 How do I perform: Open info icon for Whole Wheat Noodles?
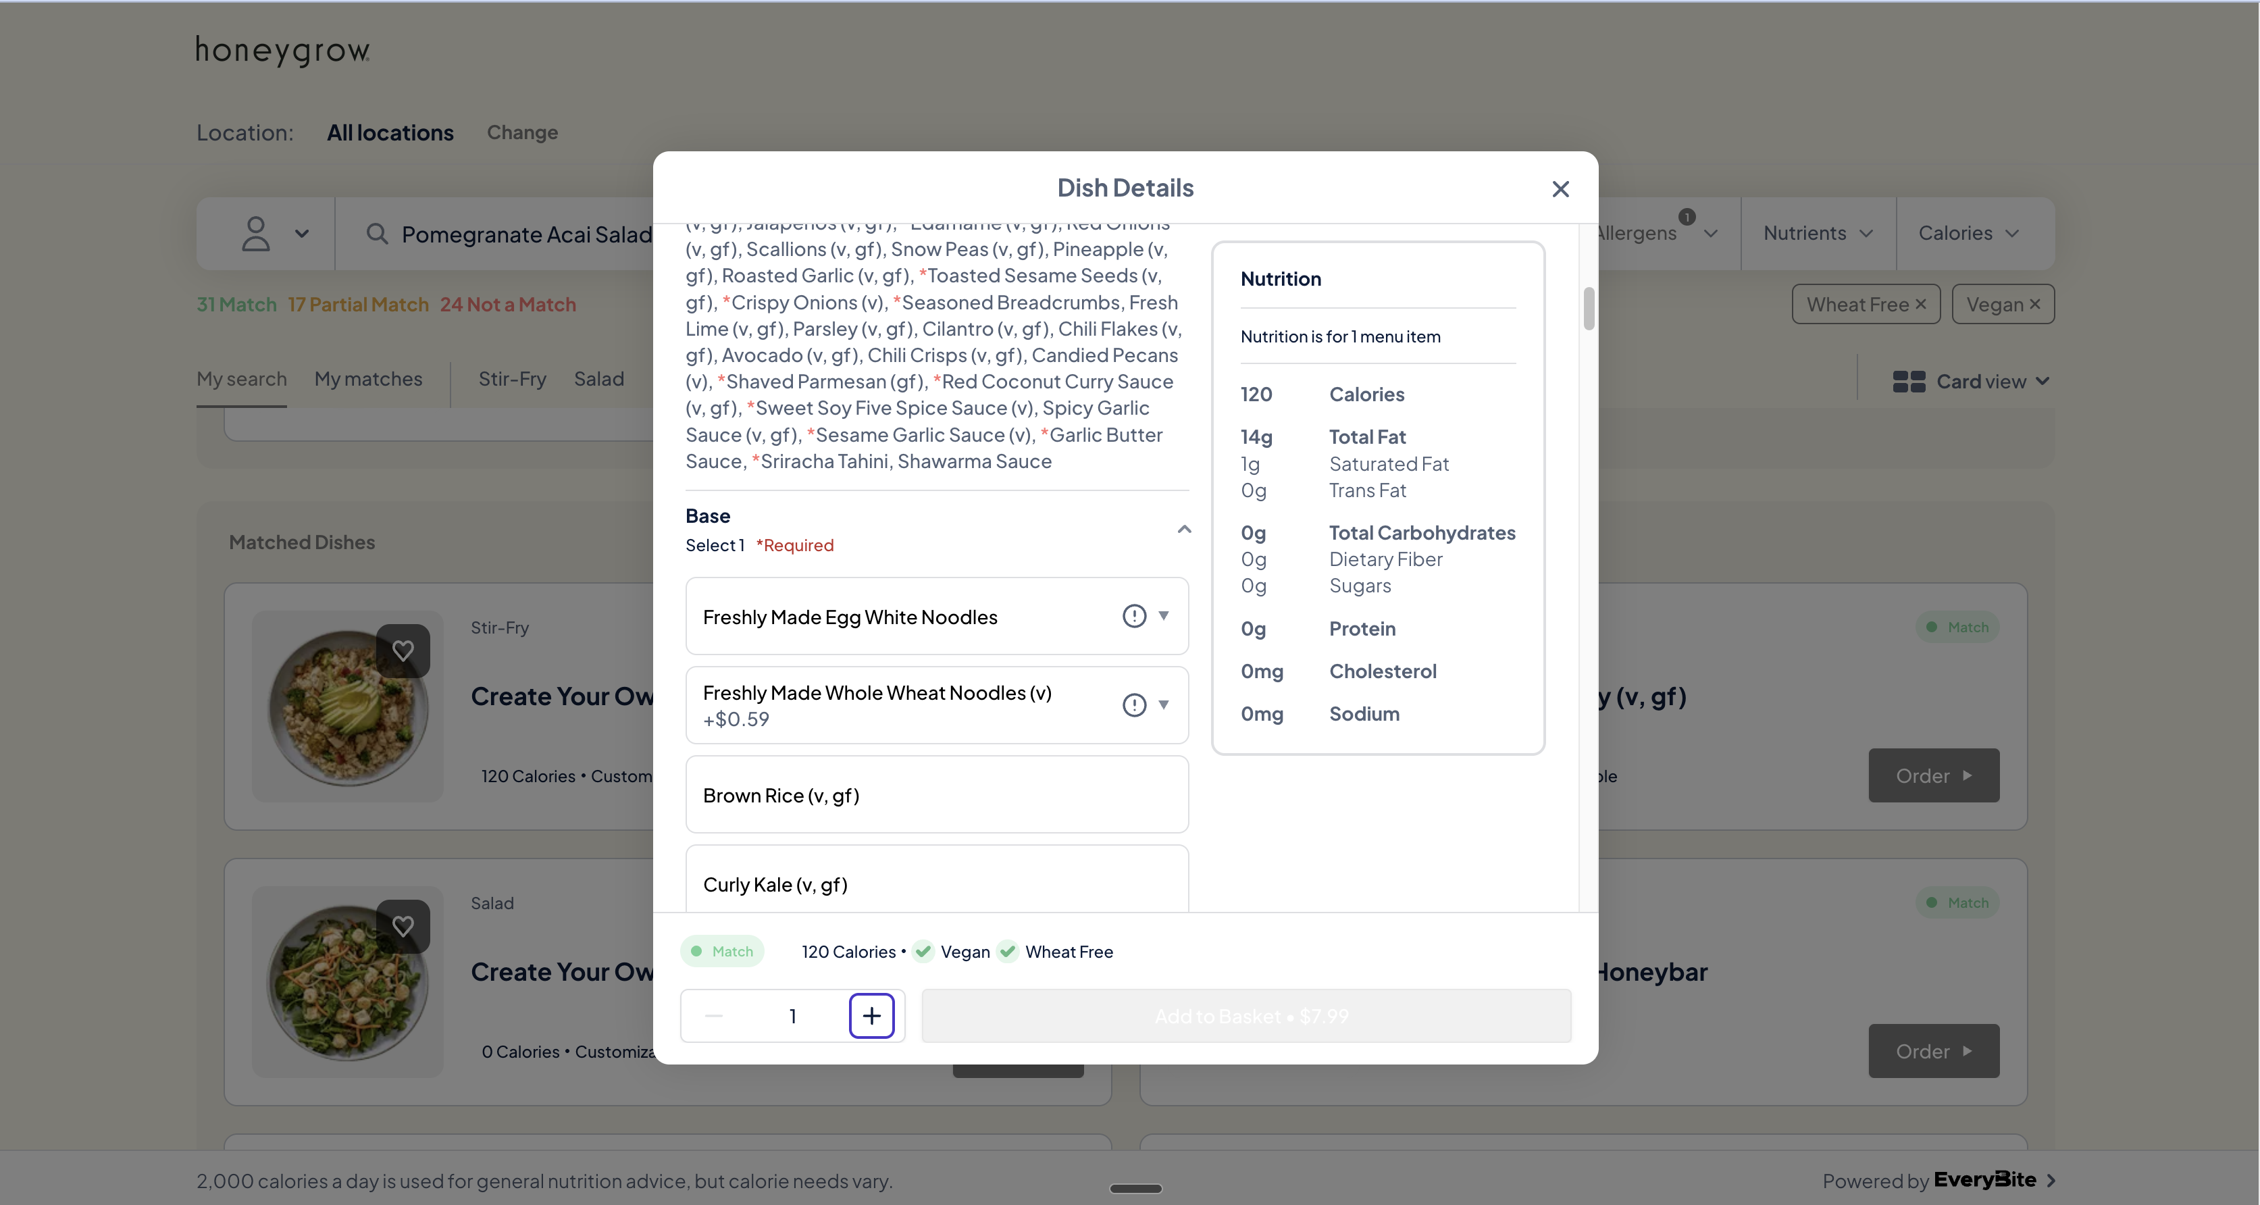pyautogui.click(x=1133, y=704)
